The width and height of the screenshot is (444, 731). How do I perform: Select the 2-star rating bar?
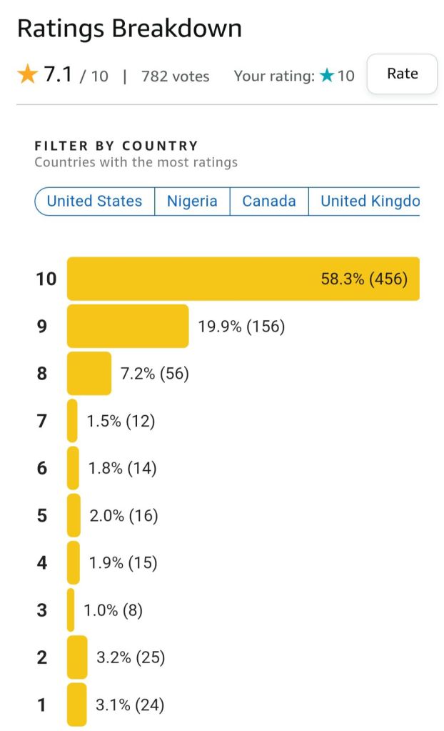click(77, 657)
